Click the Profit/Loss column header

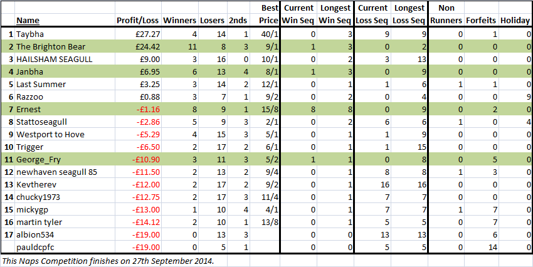tap(138, 21)
